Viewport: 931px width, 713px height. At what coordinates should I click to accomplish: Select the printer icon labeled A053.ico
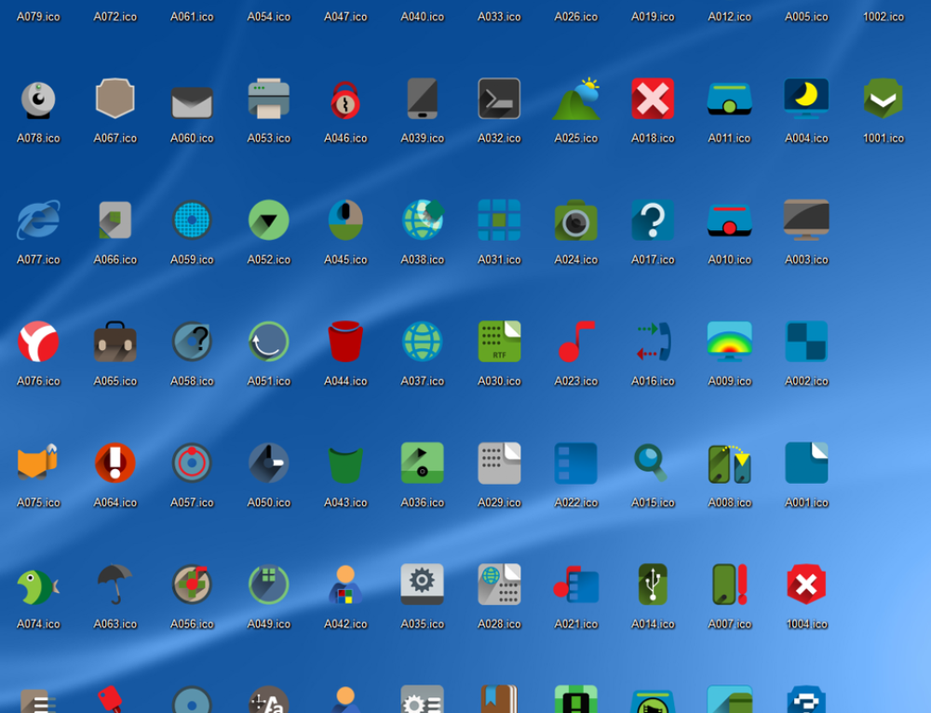268,98
